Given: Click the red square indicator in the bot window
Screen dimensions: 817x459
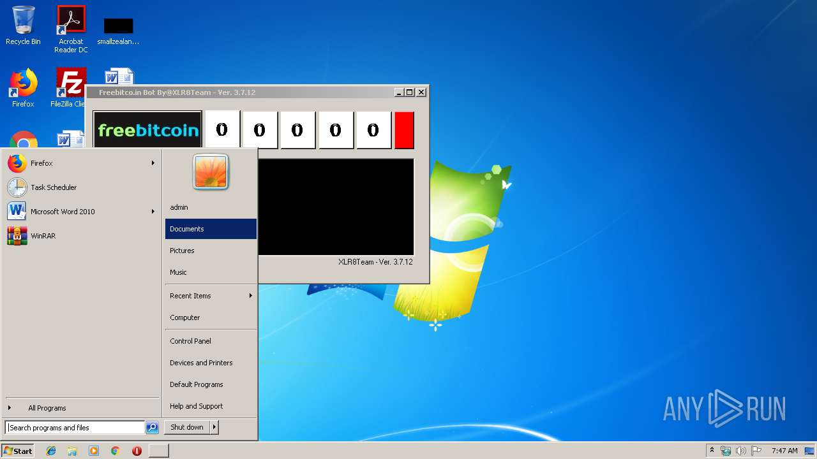Looking at the screenshot, I should pos(404,130).
